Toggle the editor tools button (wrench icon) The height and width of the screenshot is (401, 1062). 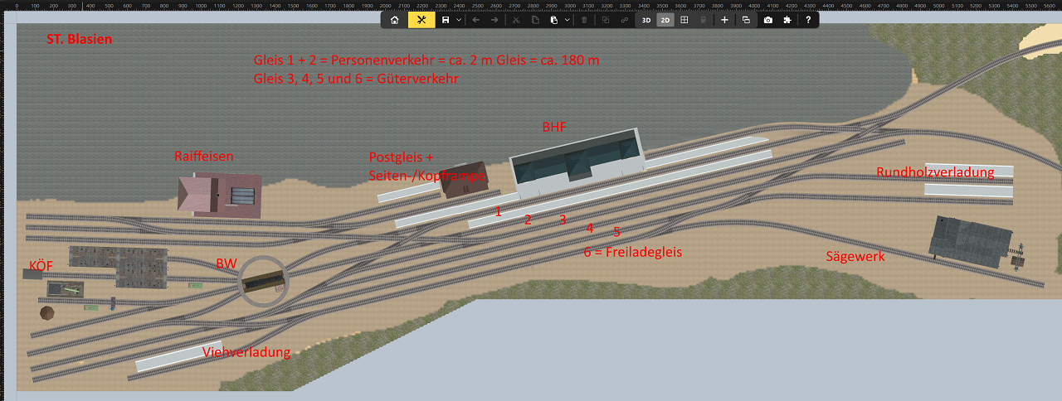[421, 20]
